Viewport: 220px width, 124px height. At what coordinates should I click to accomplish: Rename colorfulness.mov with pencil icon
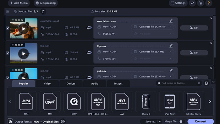click(171, 21)
